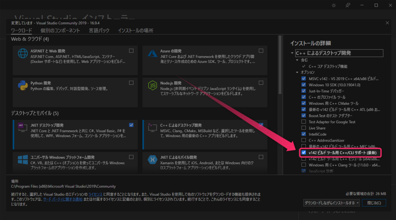The height and width of the screenshot is (220, 396).
Task: Uncheck Windows 用 C++ CMake ツール option
Action: coord(303,103)
